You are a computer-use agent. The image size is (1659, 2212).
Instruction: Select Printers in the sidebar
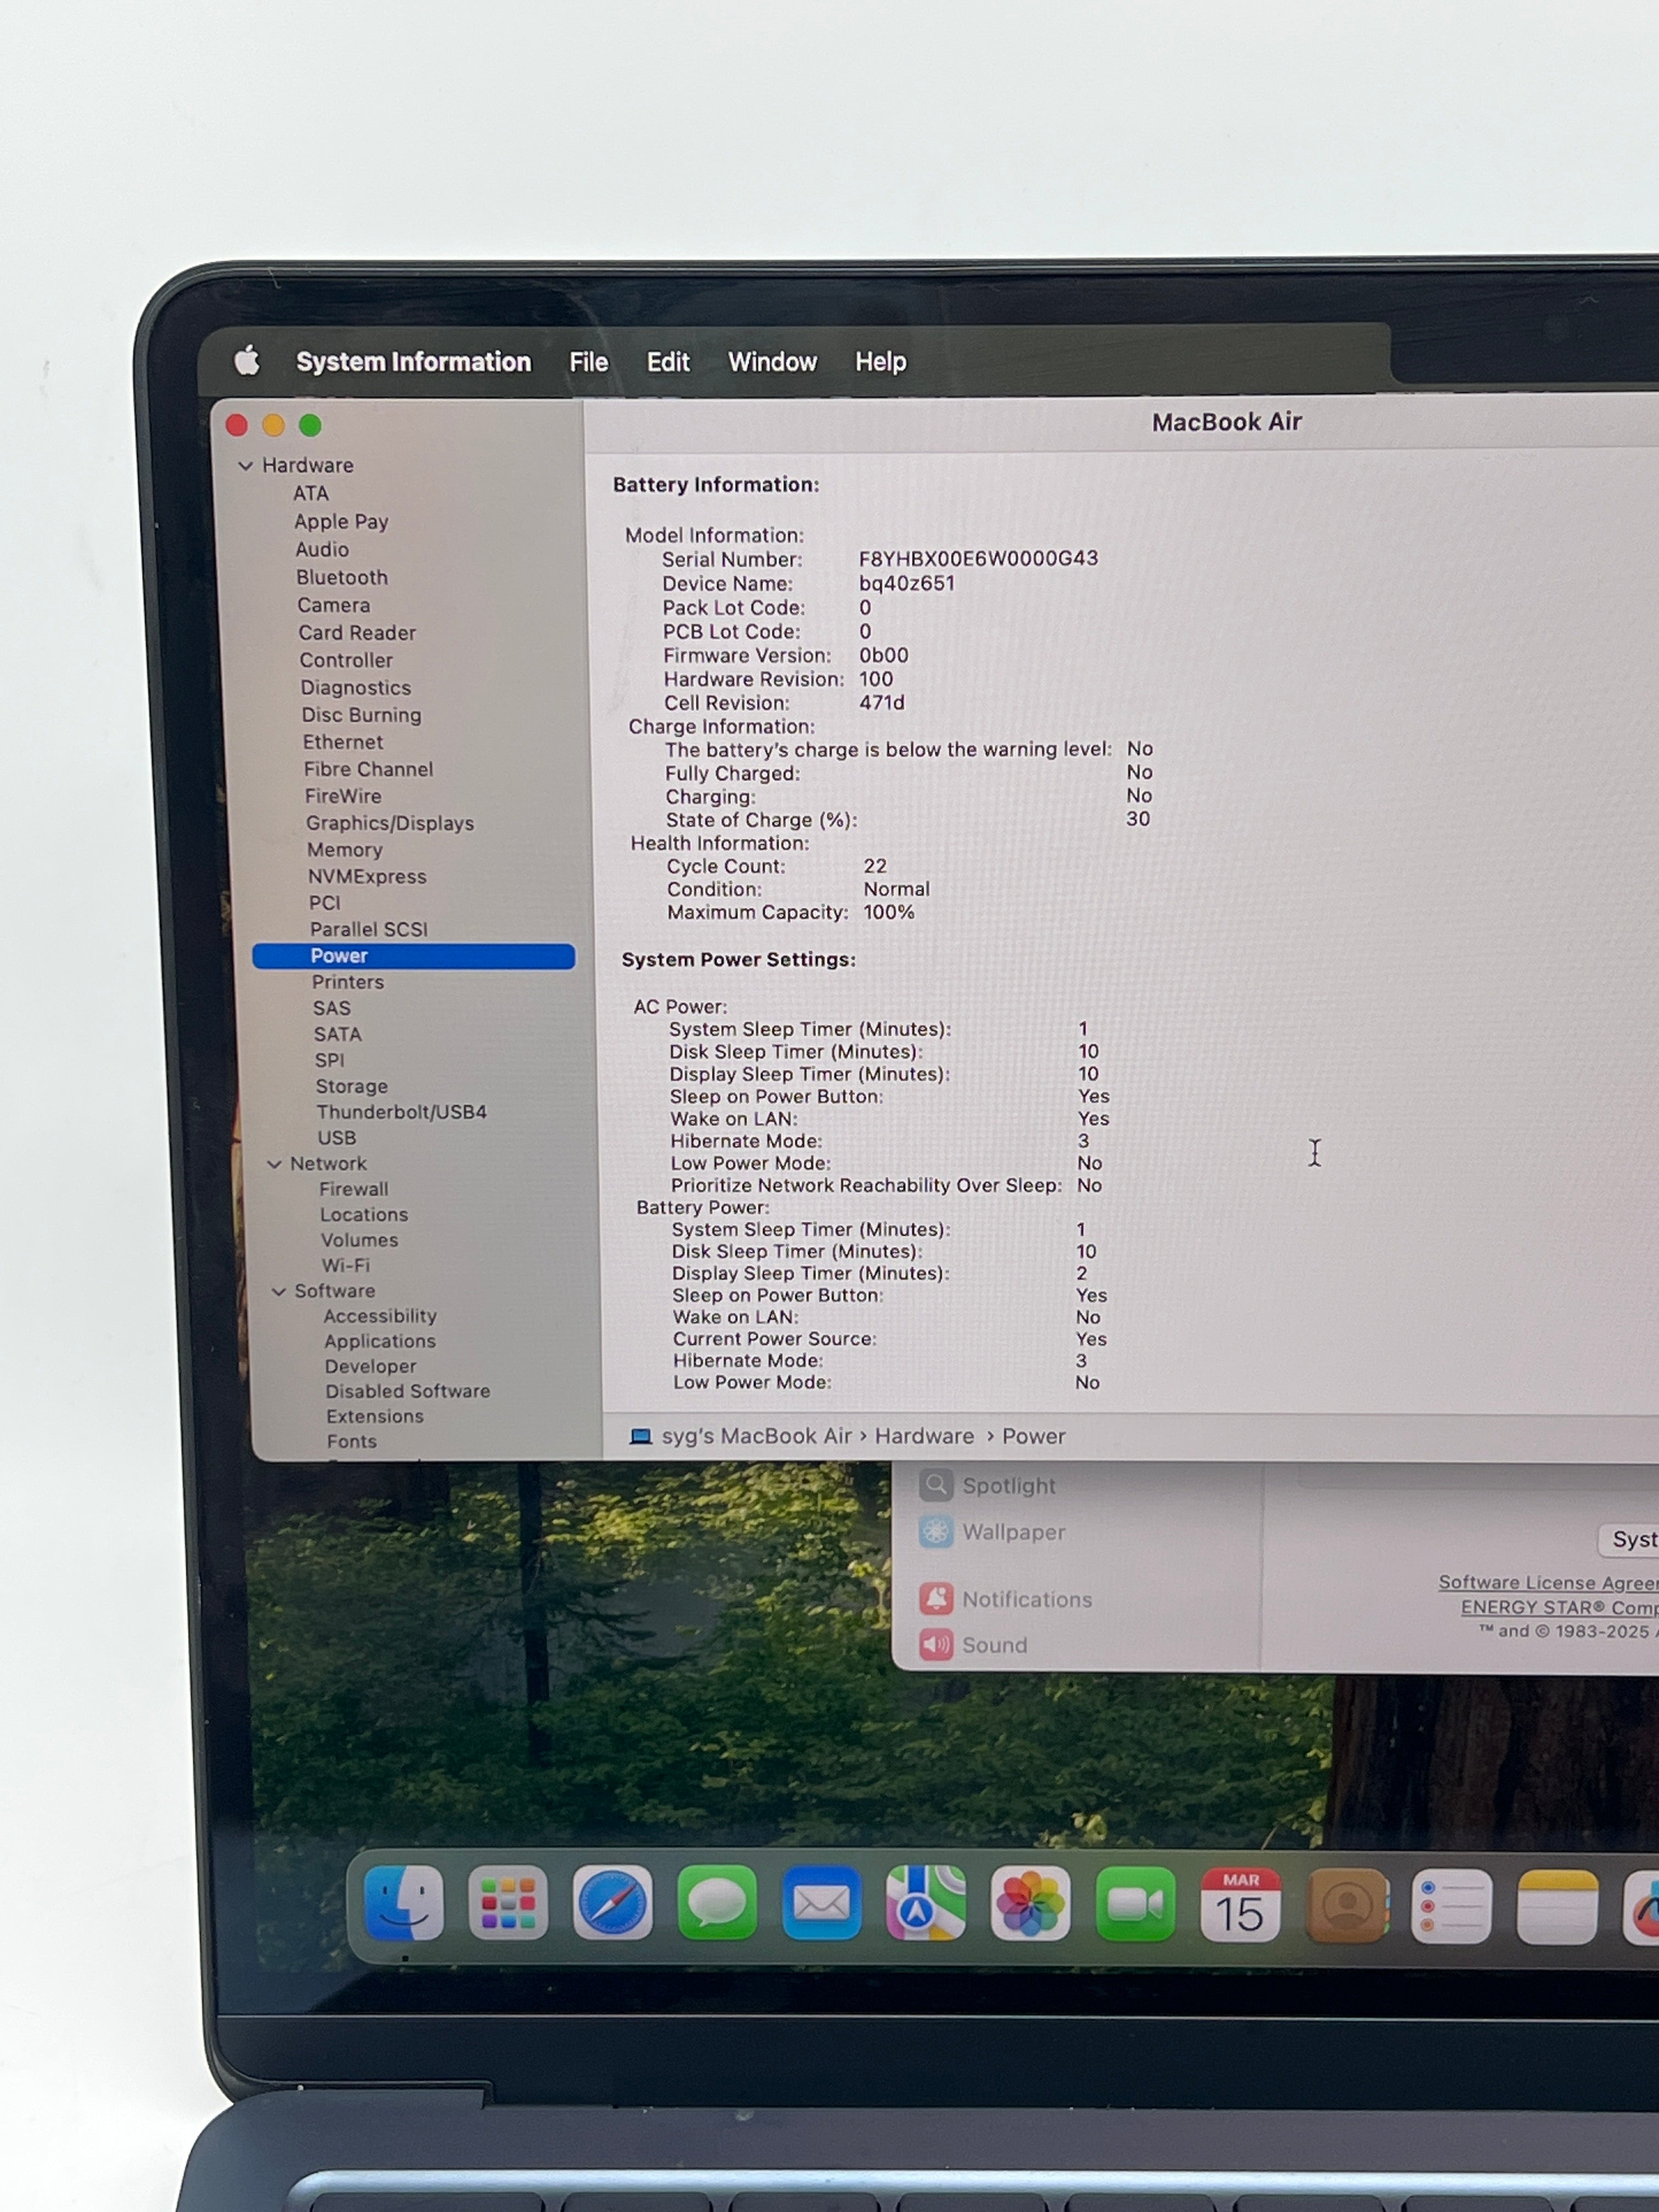click(348, 982)
